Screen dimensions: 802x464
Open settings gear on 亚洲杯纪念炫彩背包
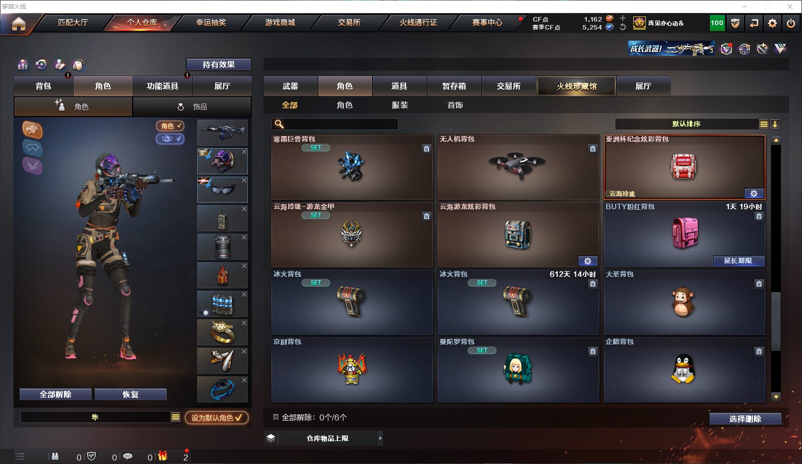(x=754, y=194)
